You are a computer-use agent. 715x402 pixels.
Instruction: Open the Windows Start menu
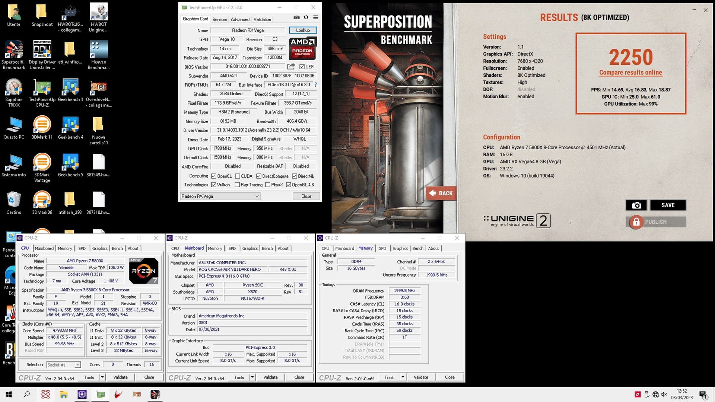tap(9, 394)
